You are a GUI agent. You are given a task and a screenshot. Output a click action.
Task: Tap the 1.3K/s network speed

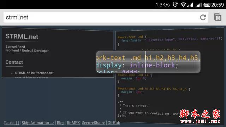(x=162, y=5)
